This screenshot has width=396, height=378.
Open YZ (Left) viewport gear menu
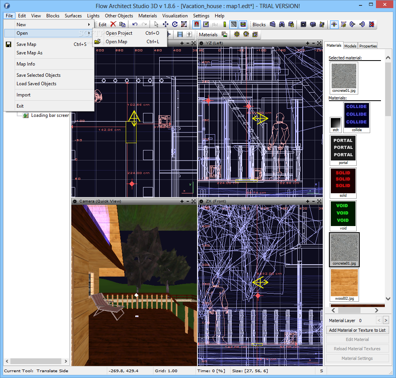coord(202,43)
